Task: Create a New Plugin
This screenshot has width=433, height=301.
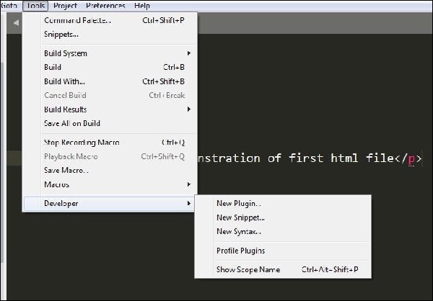Action: tap(239, 204)
